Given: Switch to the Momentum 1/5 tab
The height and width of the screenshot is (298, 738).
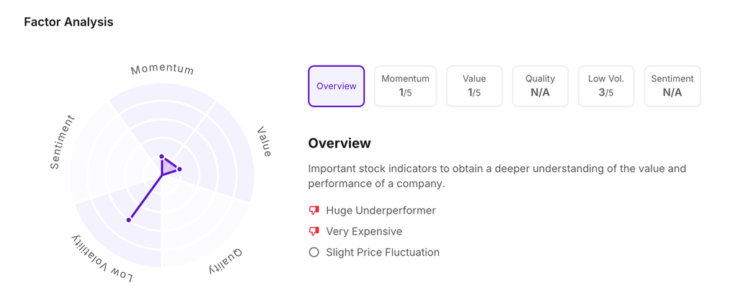Looking at the screenshot, I should [405, 86].
